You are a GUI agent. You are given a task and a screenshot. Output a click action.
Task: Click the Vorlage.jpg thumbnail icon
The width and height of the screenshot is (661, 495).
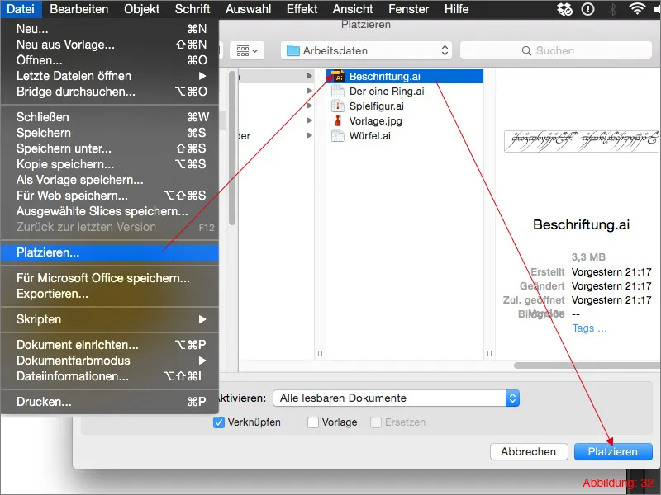(338, 120)
